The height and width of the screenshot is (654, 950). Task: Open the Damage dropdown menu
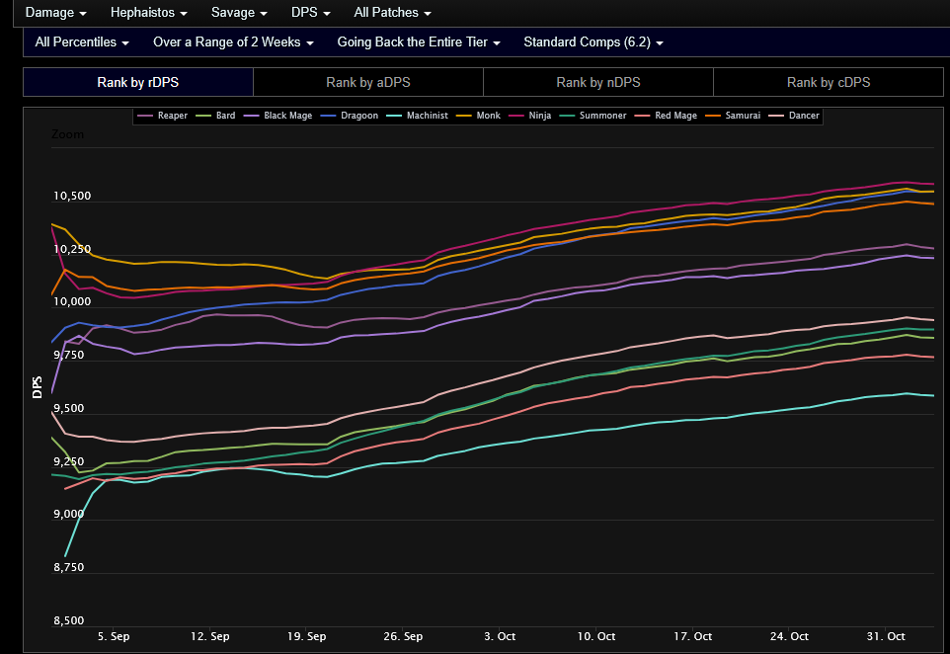tap(55, 13)
